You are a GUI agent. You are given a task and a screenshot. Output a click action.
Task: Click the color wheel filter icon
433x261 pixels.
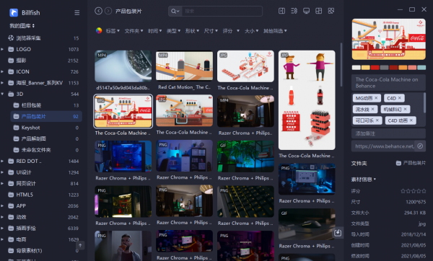coord(99,30)
